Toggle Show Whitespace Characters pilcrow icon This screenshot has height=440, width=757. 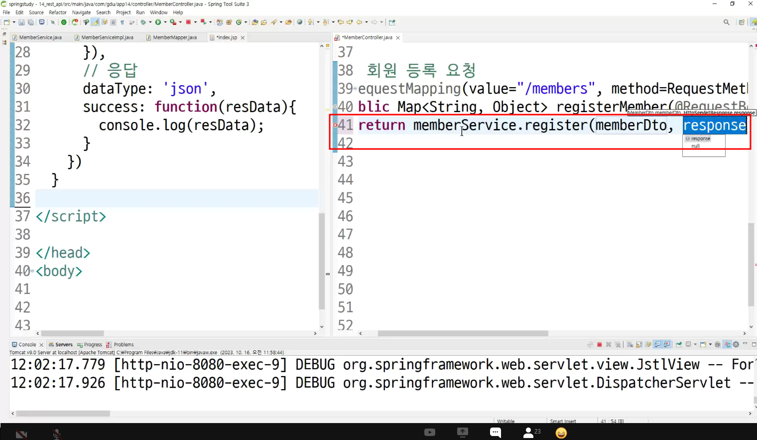click(x=122, y=22)
